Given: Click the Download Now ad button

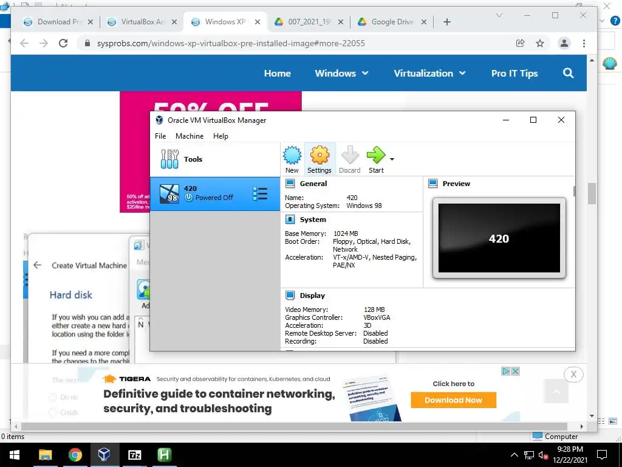Looking at the screenshot, I should coord(453,400).
